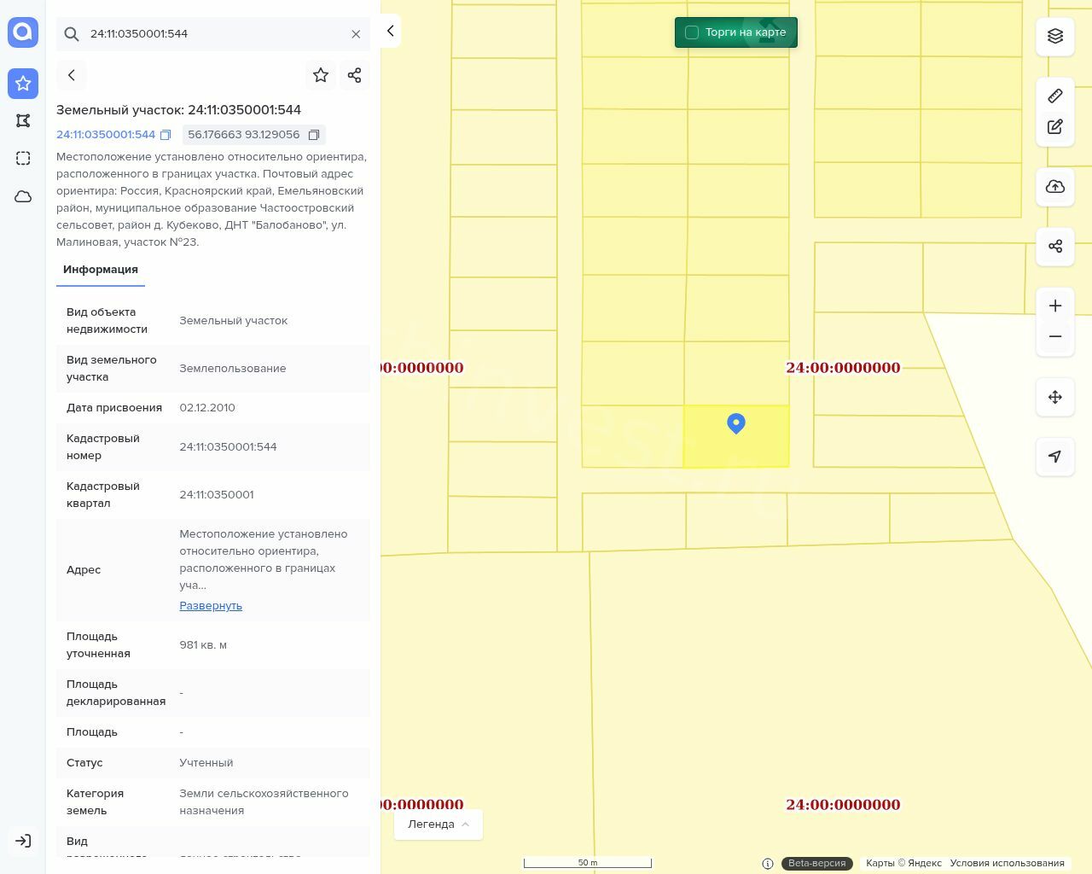This screenshot has height=874, width=1092.
Task: Add parcel to favorites with star
Action: 321,75
